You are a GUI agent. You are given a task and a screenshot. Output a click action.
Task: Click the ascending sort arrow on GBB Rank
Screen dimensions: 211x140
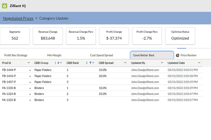pos(90,63)
